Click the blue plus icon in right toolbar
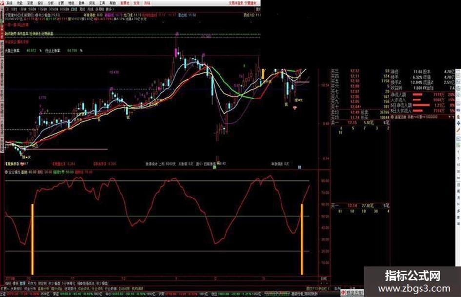Viewport: 461px width, 297px height. point(458,124)
